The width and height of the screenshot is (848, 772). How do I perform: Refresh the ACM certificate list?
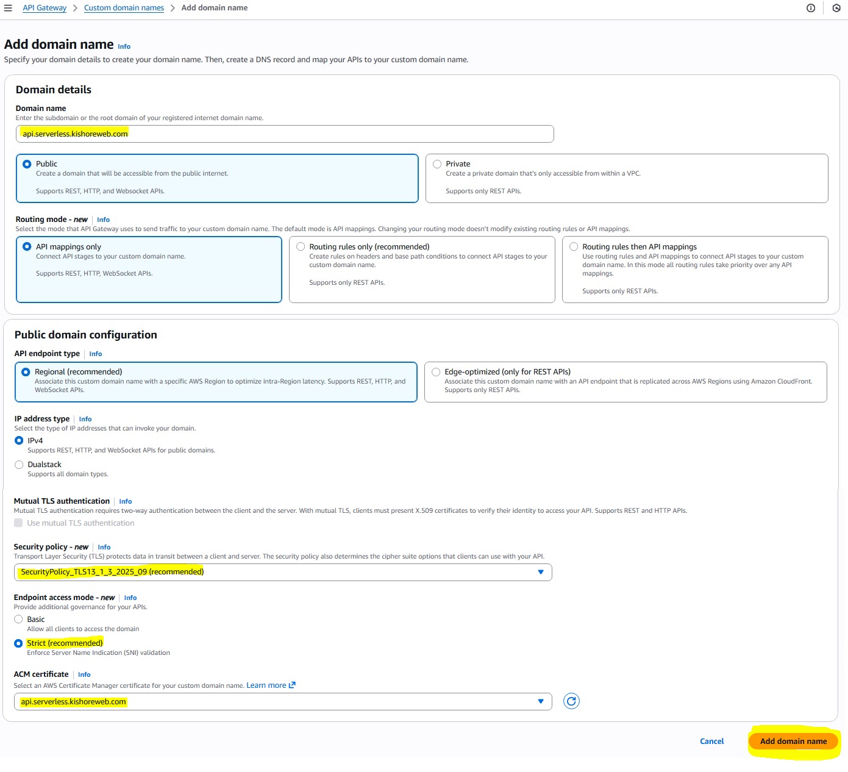point(571,701)
